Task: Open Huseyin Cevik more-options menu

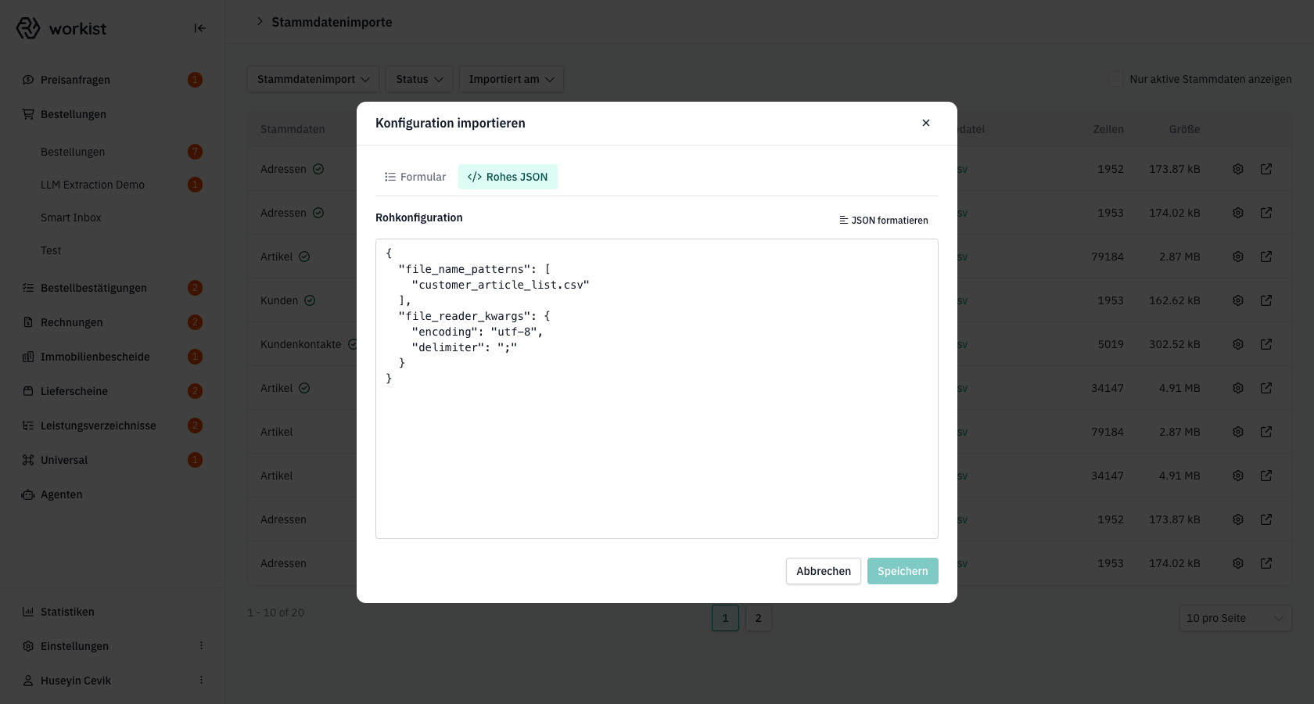Action: tap(201, 681)
